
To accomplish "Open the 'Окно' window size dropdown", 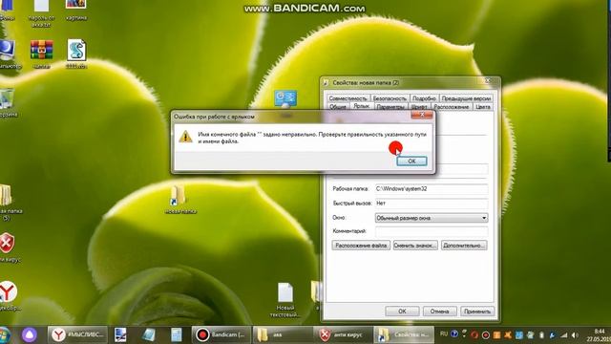I will (x=432, y=218).
